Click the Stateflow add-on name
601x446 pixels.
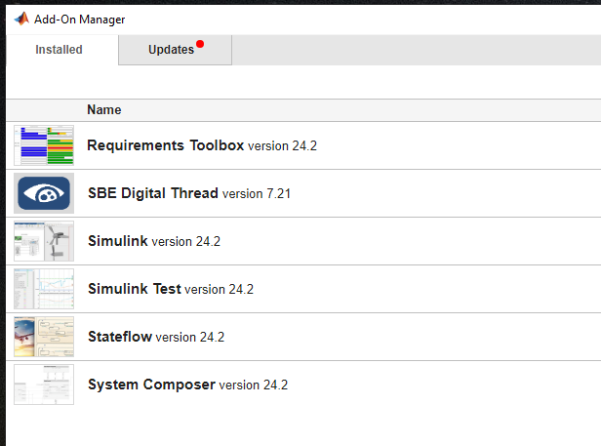pyautogui.click(x=119, y=337)
